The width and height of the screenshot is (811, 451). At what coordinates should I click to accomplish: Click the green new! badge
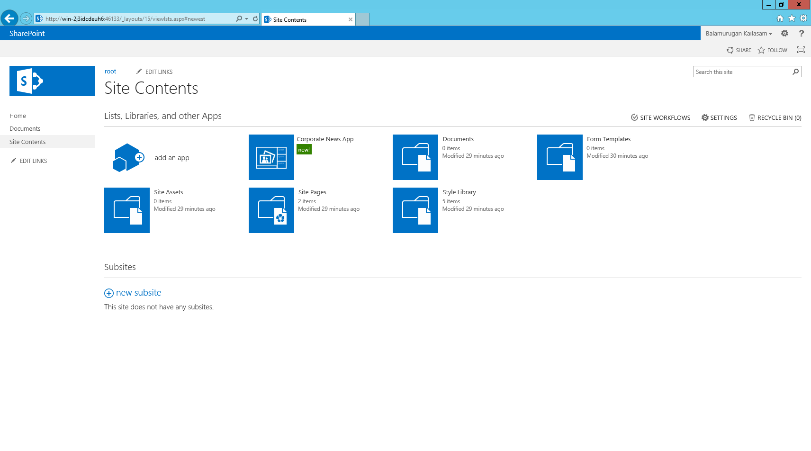(x=304, y=150)
